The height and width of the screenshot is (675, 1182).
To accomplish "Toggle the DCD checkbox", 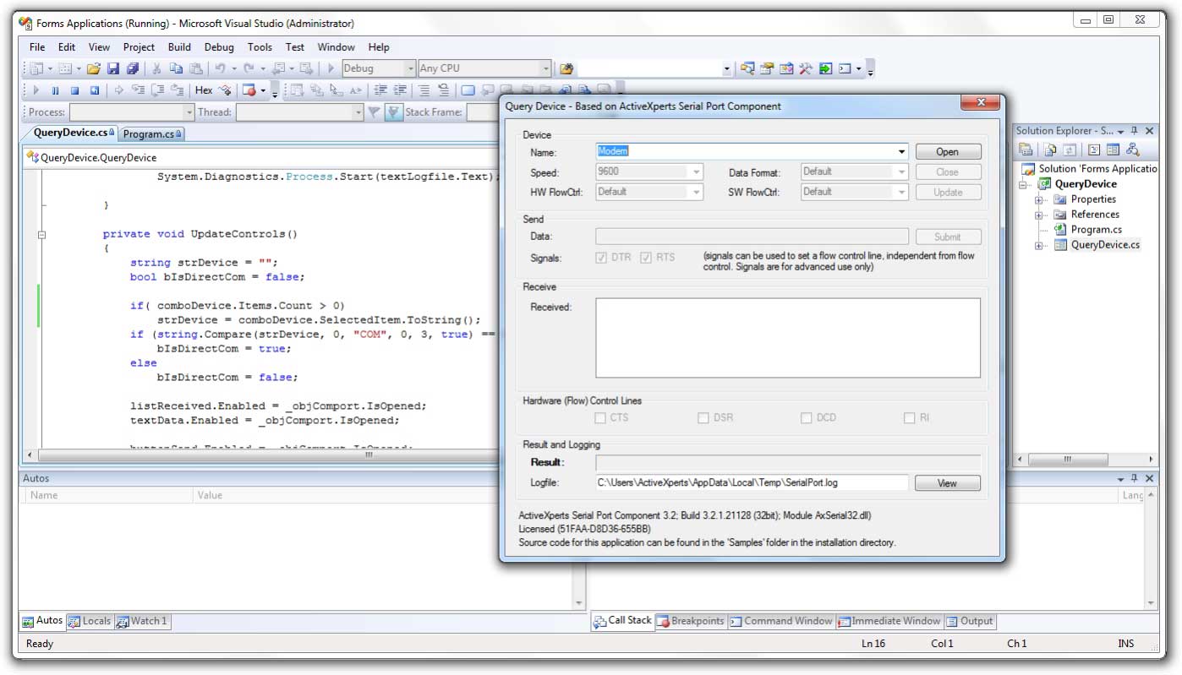I will (x=807, y=418).
